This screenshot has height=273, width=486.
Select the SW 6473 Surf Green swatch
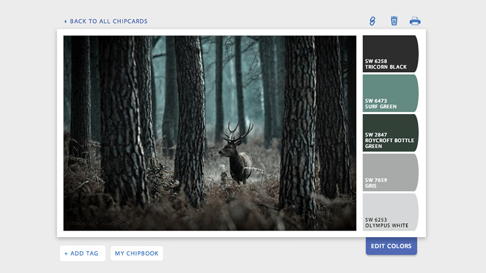point(391,93)
